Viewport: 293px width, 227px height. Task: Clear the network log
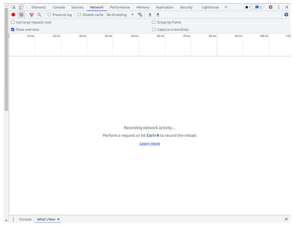click(21, 15)
